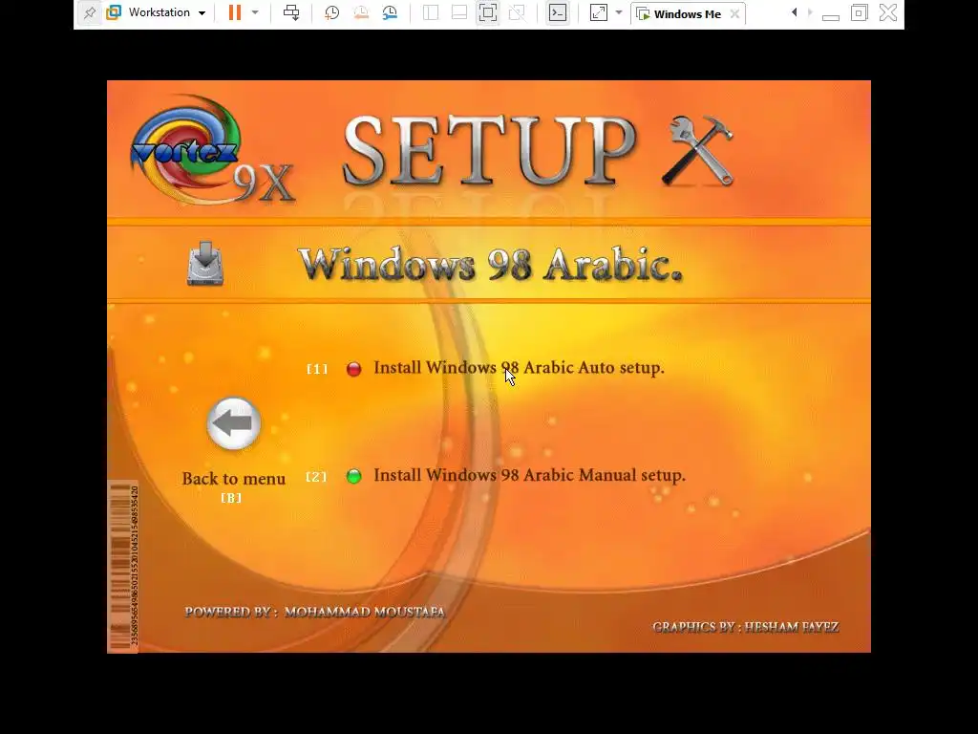Go to the previous tab arrow
978x734 pixels.
point(794,12)
